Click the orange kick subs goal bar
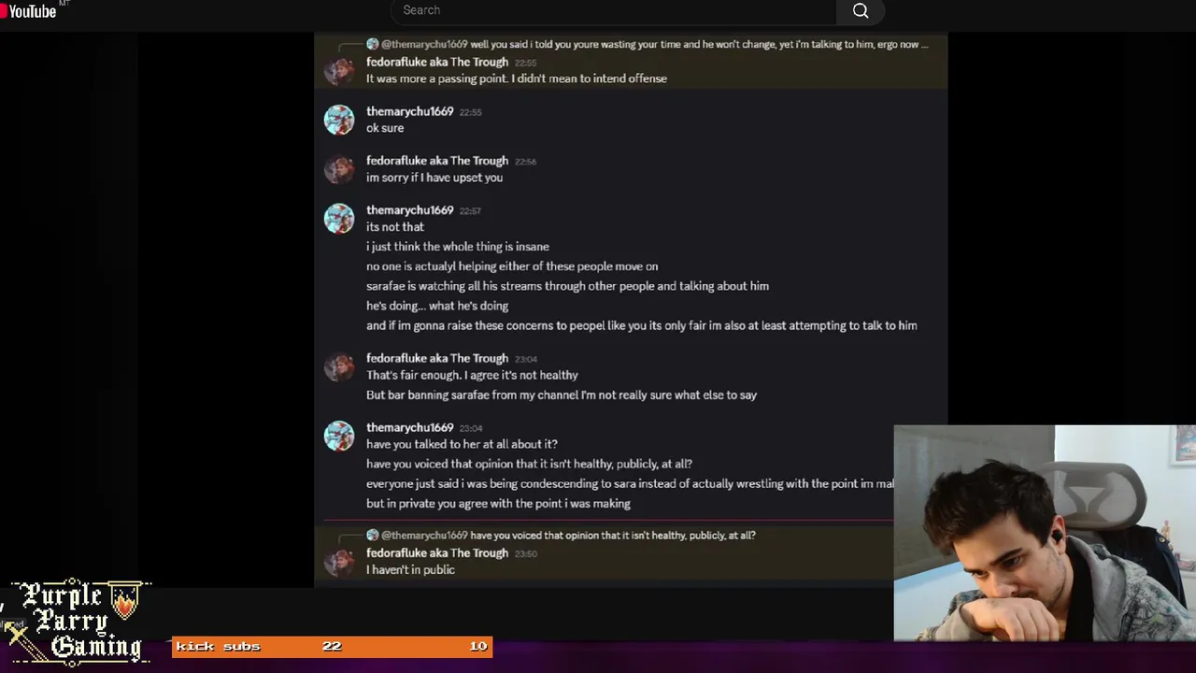This screenshot has height=673, width=1196. [332, 646]
